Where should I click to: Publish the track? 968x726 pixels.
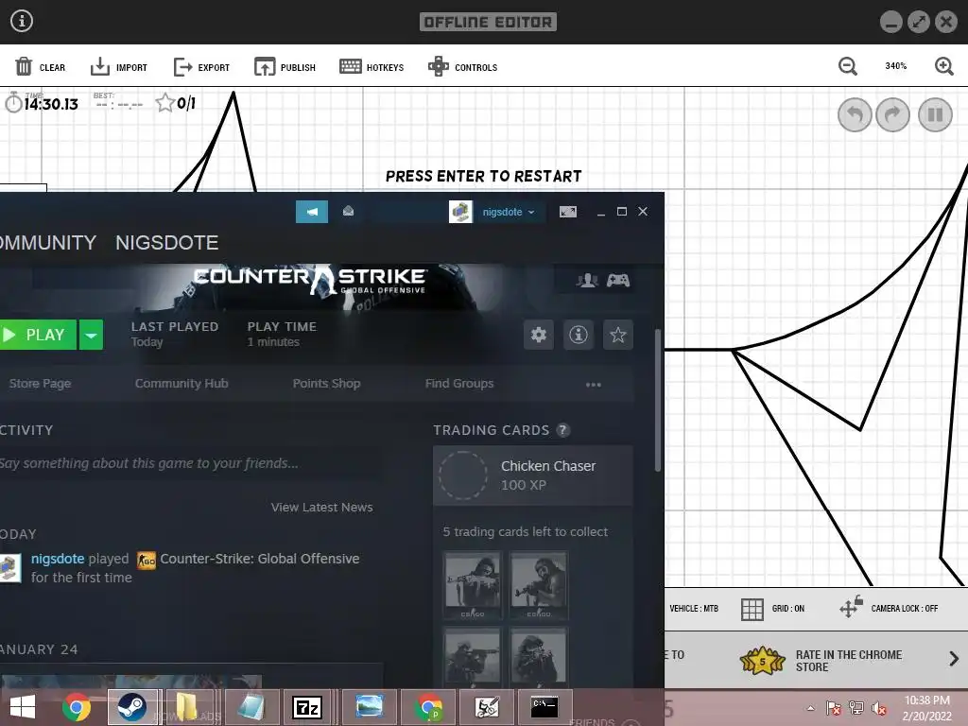[285, 67]
